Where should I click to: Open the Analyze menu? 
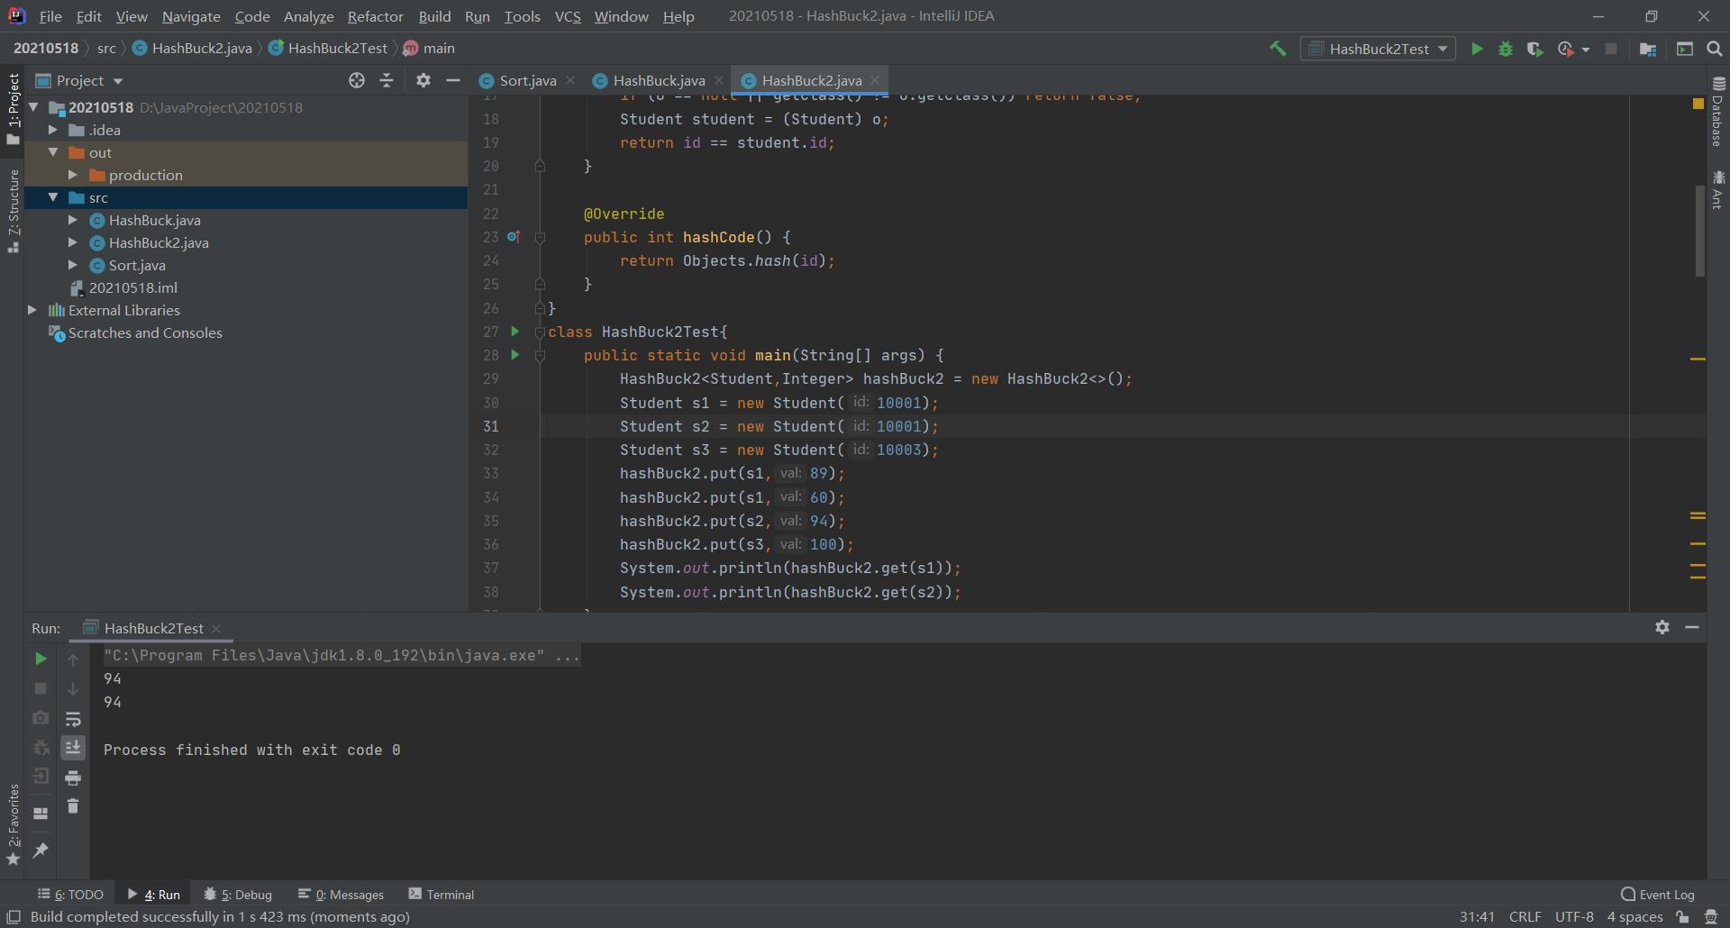308,16
